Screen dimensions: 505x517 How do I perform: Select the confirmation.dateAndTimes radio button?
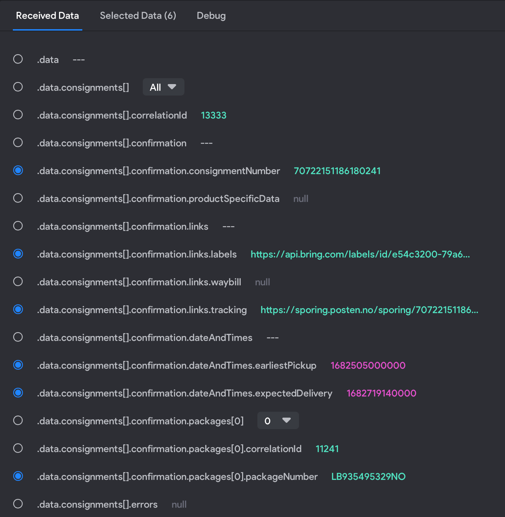tap(18, 337)
